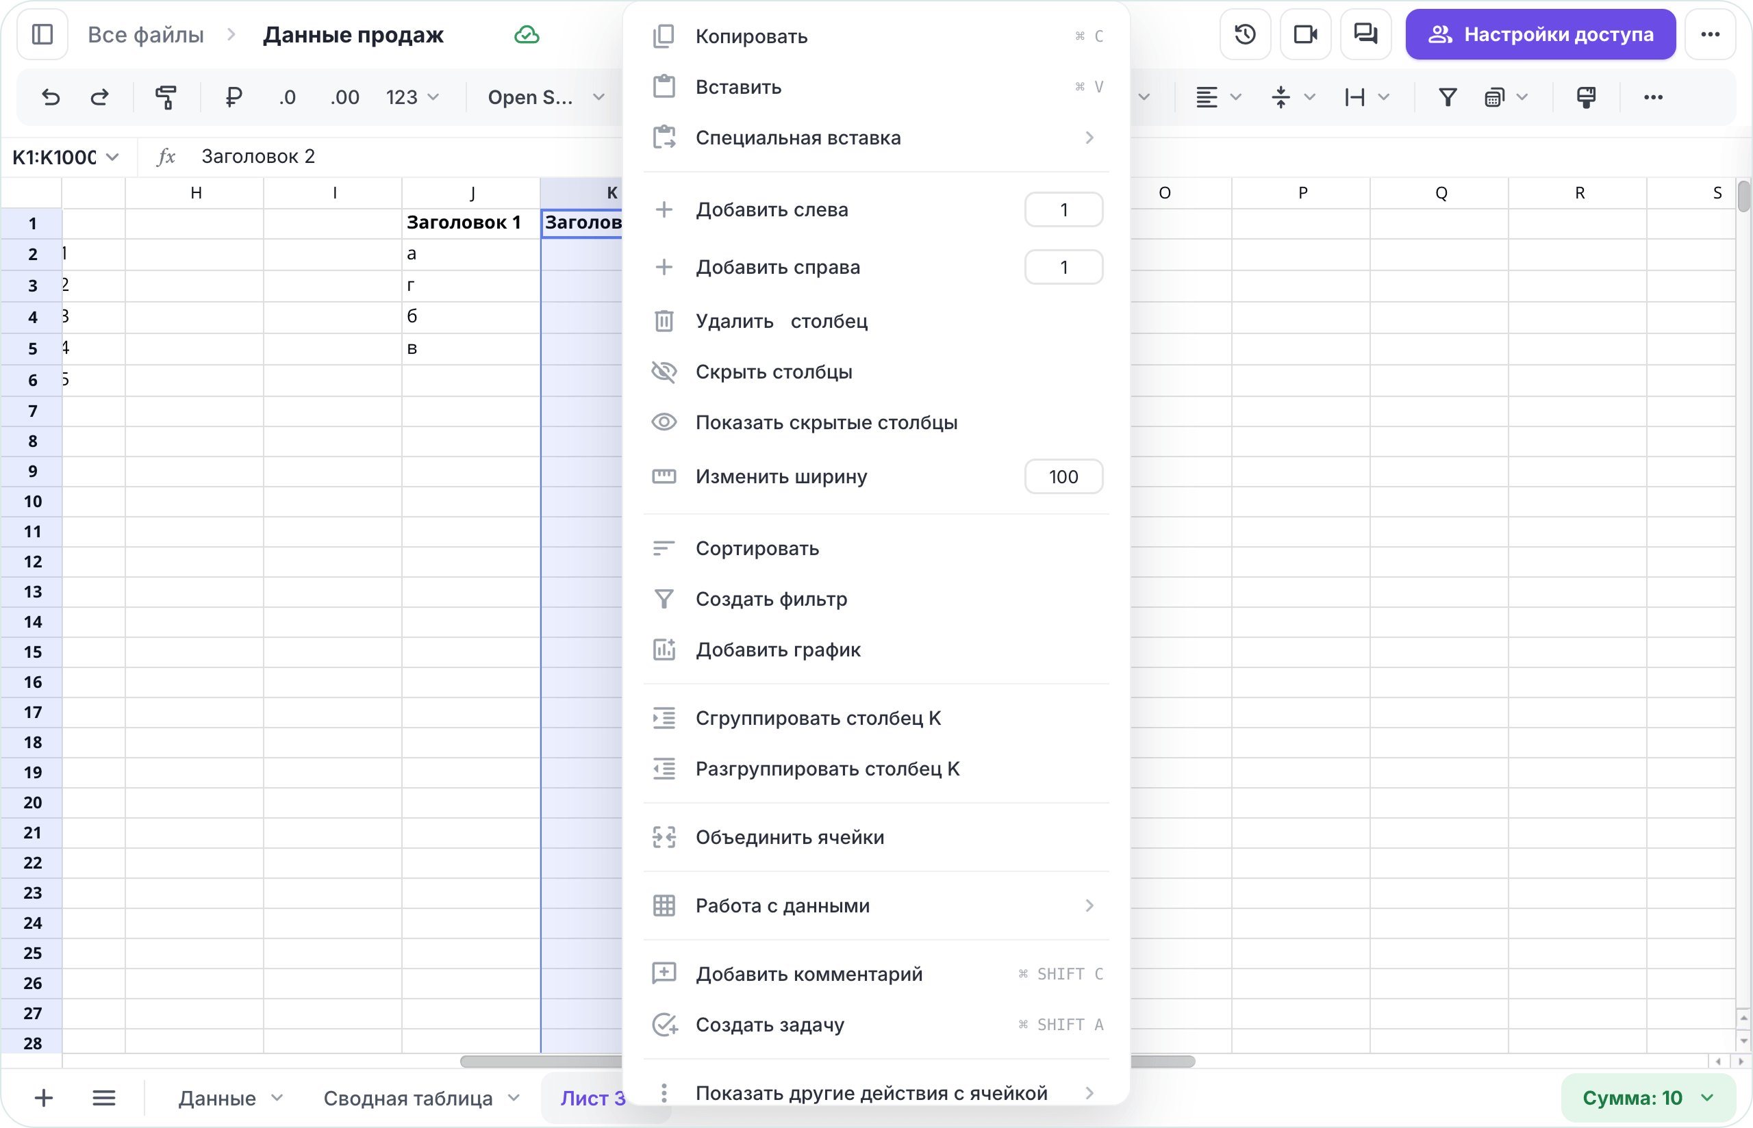
Task: Click the paint roller theme icon
Action: [1586, 97]
